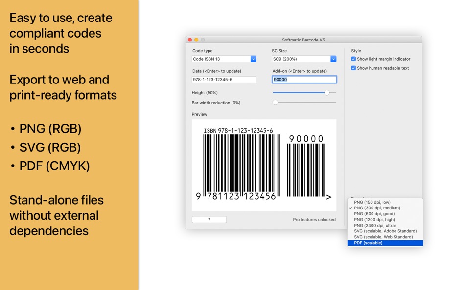Disable Show light margin indicator checkbox
The height and width of the screenshot is (290, 465).
point(353,59)
